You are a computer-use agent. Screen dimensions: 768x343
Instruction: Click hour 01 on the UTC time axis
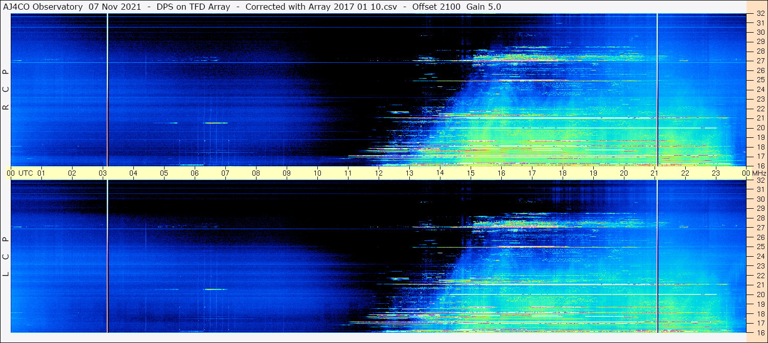41,173
